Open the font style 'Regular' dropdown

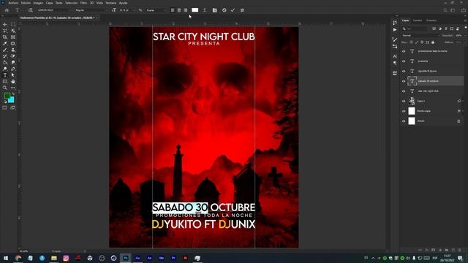click(91, 10)
